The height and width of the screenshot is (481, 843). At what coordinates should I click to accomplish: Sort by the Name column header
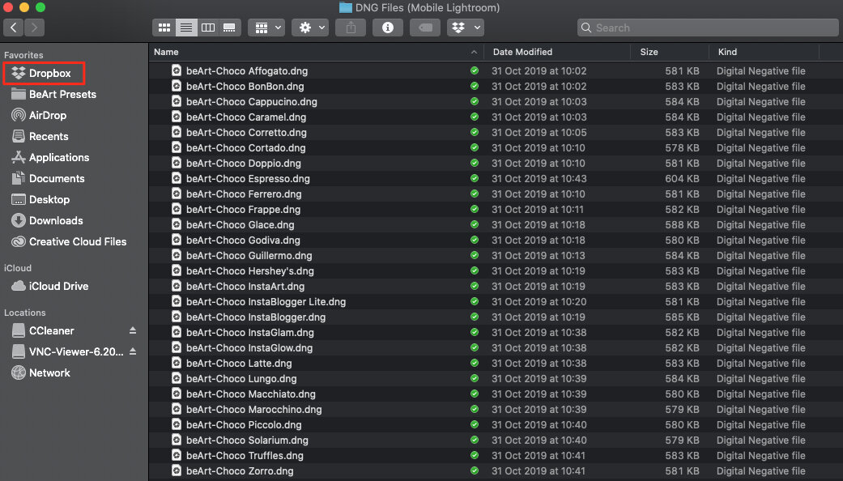coord(166,52)
